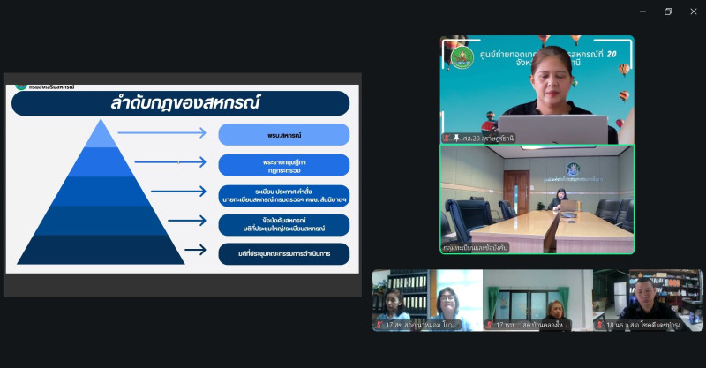706x368 pixels.
Task: Minimize the meeting window
Action: 643,11
